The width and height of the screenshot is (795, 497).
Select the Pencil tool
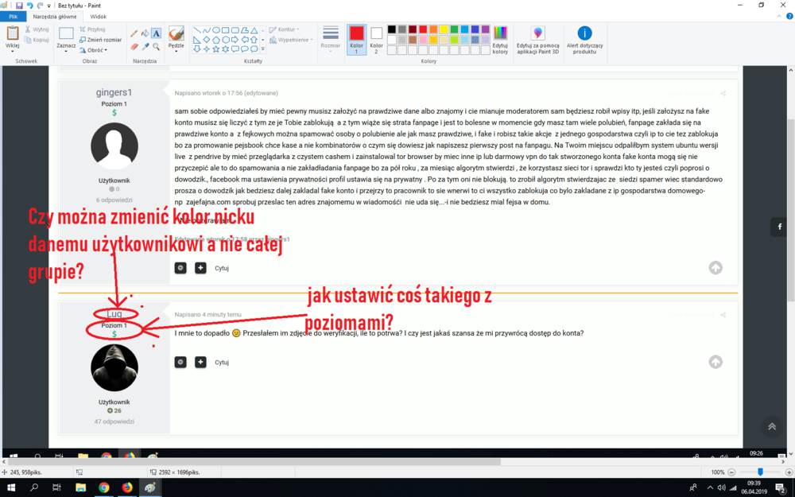[x=133, y=33]
